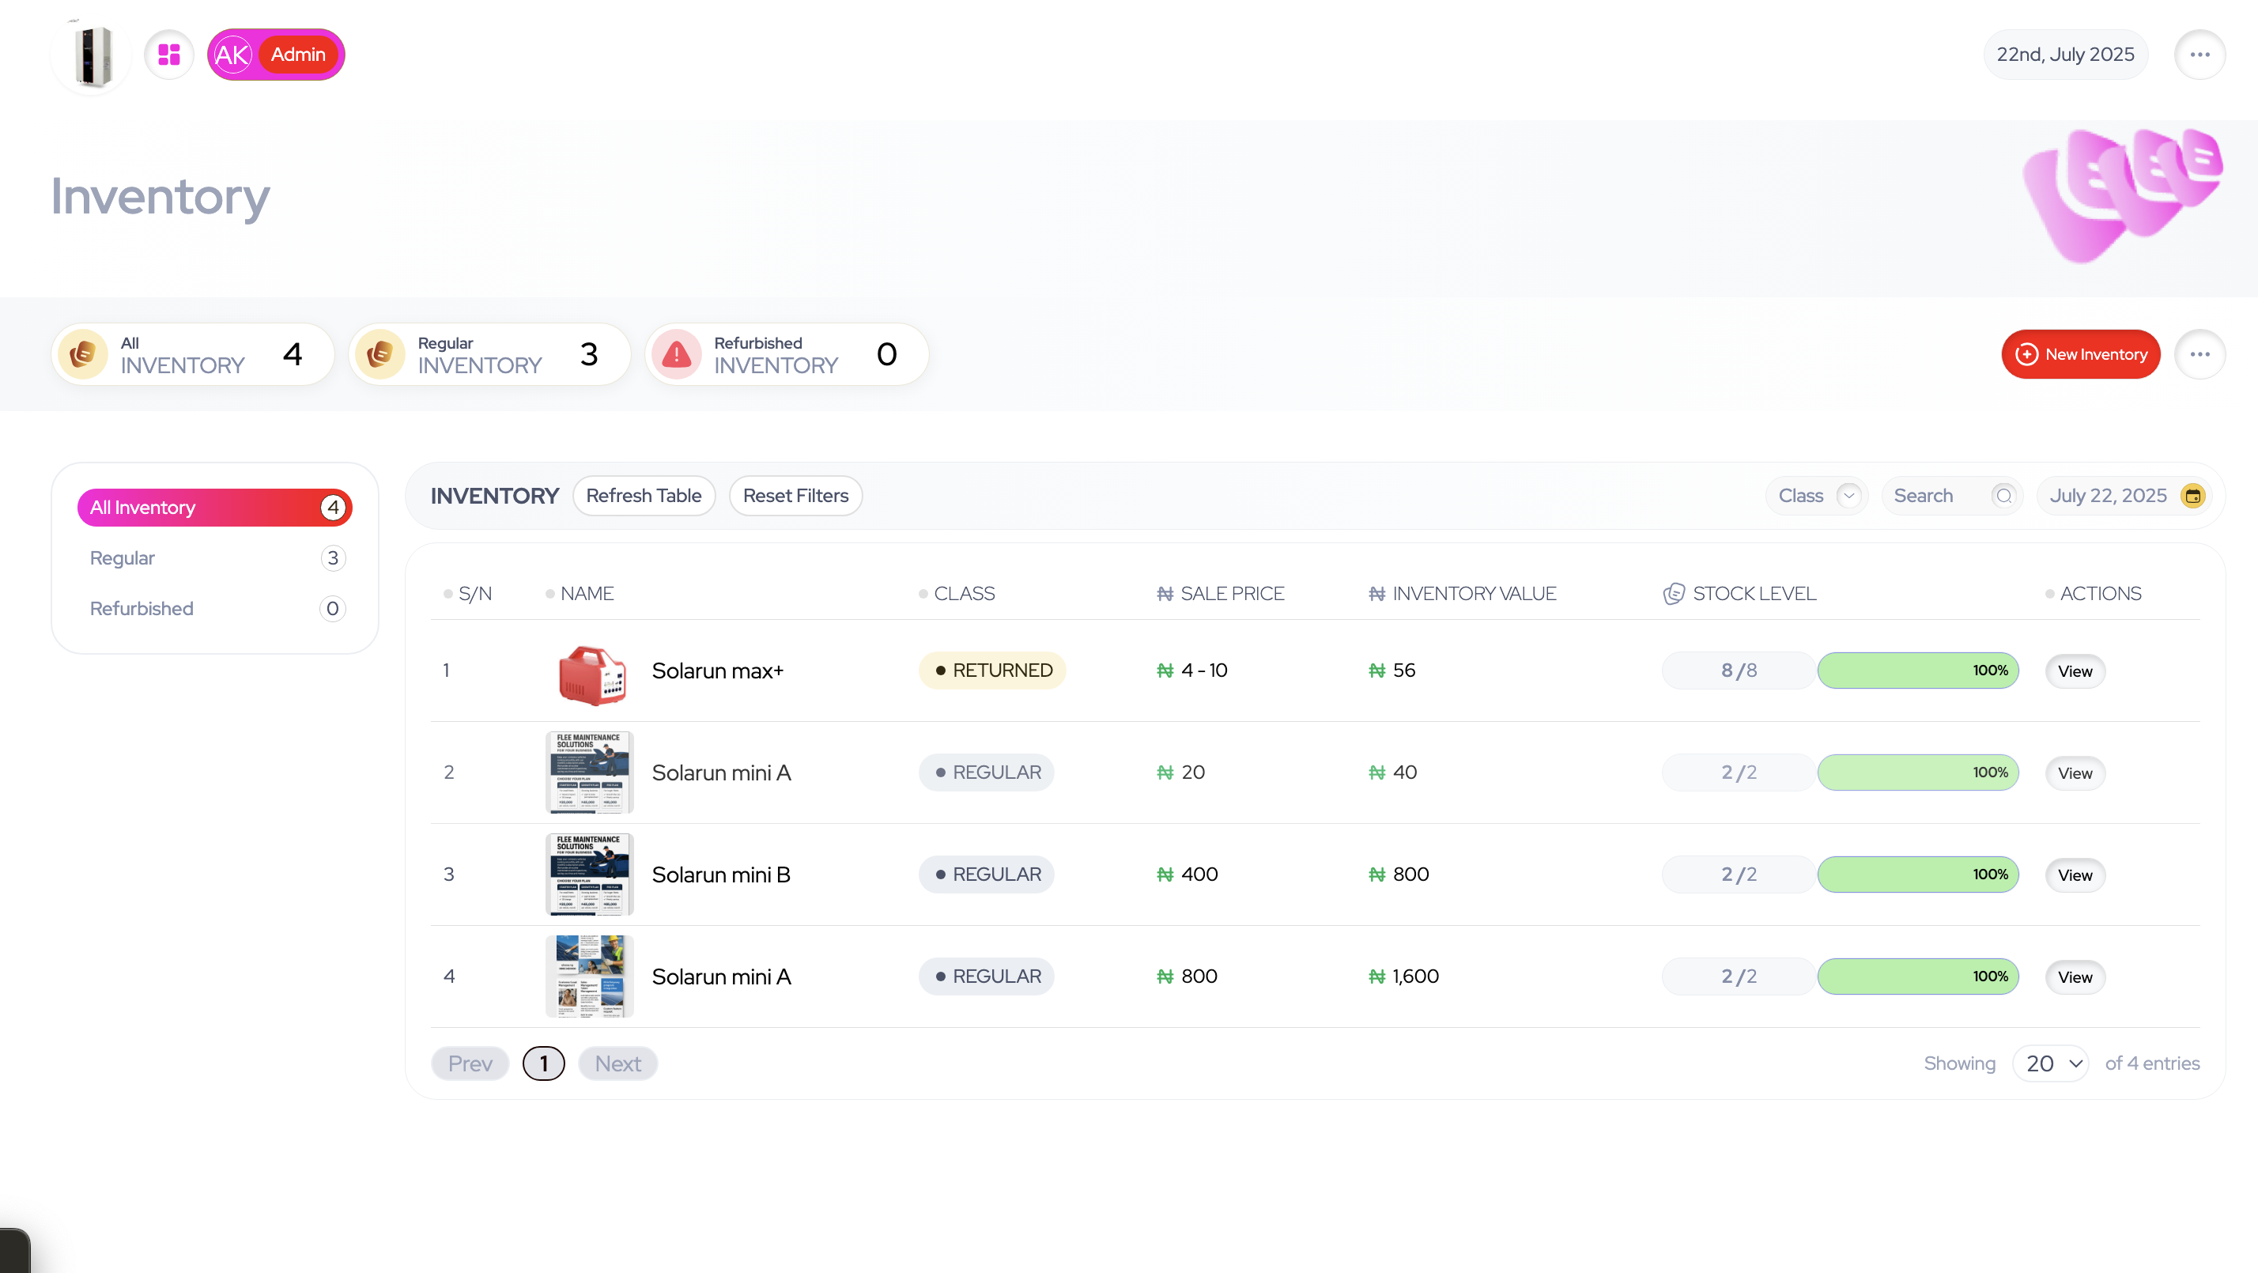Click the warning icon on Refurbished Inventory card
The height and width of the screenshot is (1273, 2258).
(x=676, y=353)
